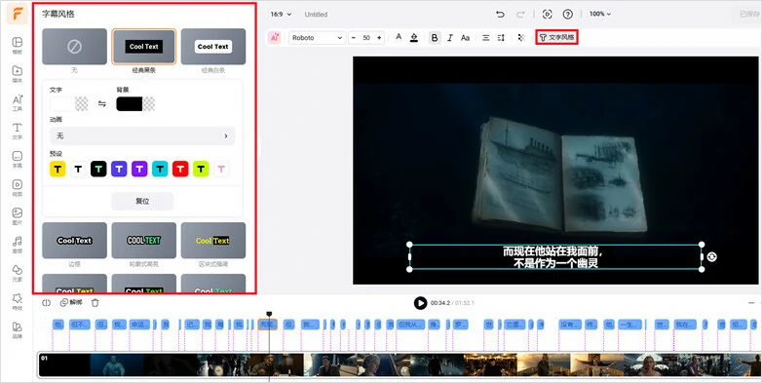Swap text and background colors arrows
The image size is (762, 383).
[x=102, y=103]
